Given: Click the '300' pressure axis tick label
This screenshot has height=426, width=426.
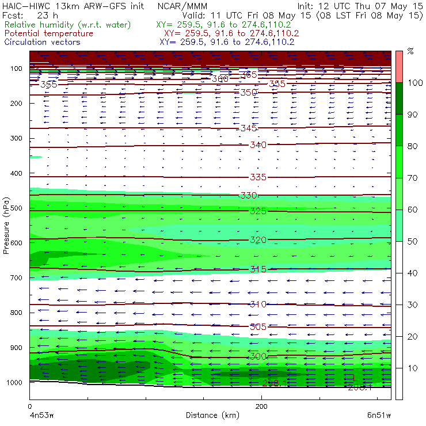Looking at the screenshot, I should pos(16,138).
